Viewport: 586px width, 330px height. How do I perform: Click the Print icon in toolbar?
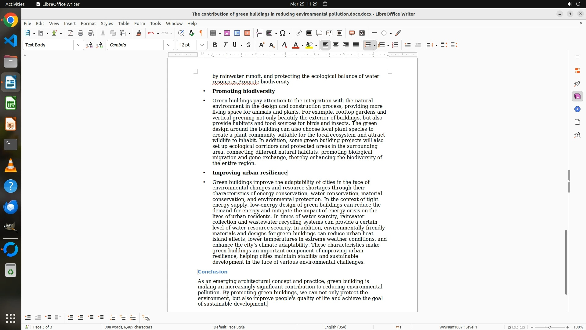click(81, 33)
